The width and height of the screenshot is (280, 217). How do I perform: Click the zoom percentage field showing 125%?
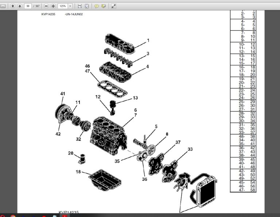coord(63,6)
